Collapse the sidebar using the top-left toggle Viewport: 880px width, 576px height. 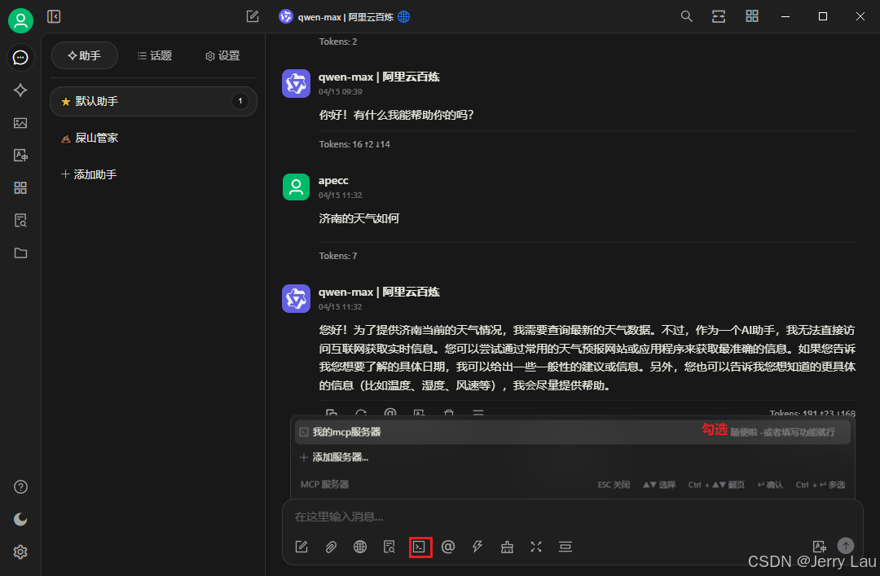pyautogui.click(x=54, y=16)
